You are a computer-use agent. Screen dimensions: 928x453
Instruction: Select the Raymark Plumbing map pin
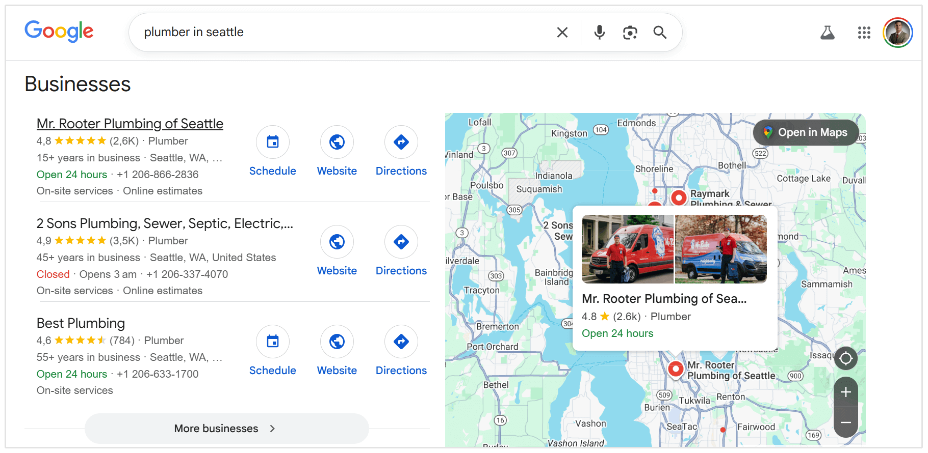point(679,197)
